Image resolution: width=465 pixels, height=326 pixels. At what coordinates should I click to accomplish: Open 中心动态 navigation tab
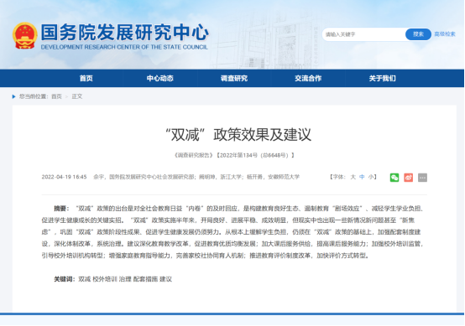tap(160, 79)
